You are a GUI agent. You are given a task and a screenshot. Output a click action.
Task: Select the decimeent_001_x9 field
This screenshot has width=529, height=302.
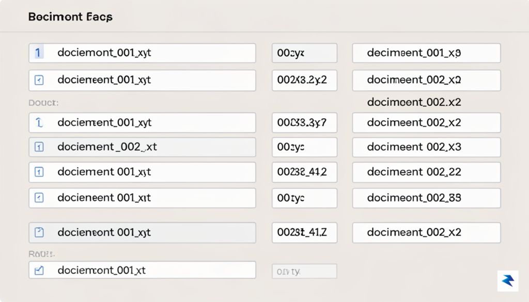(x=426, y=53)
